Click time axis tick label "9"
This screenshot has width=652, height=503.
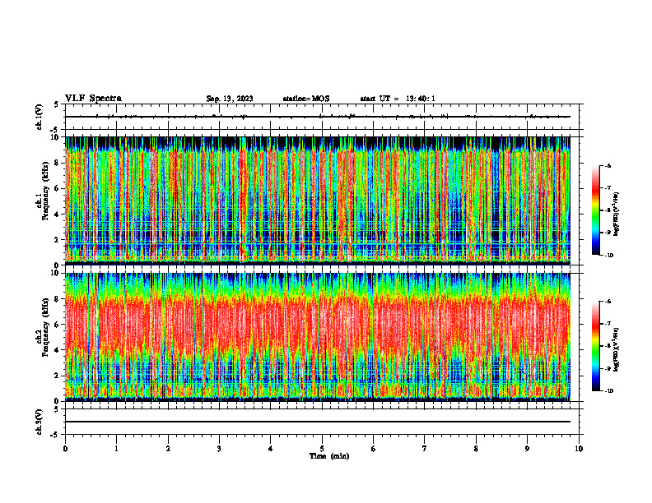point(527,449)
